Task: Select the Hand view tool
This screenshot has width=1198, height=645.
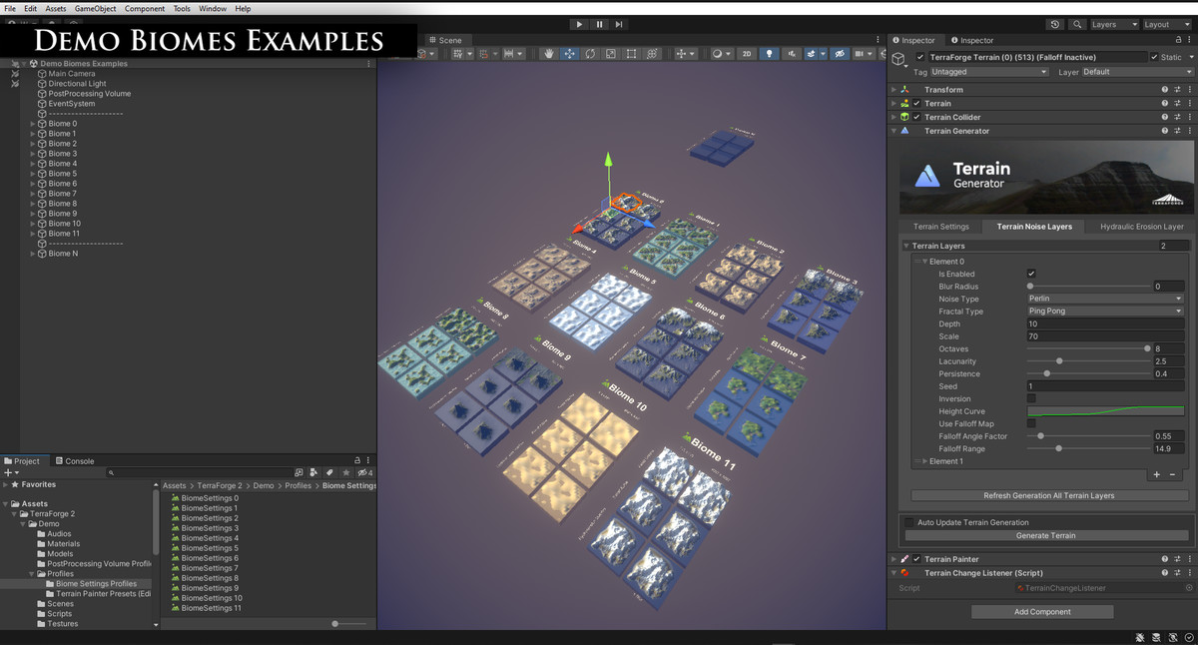Action: pos(549,54)
